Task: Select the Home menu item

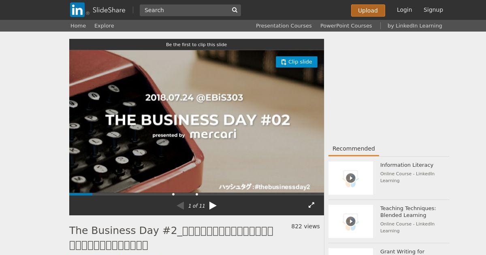Action: coord(78,25)
